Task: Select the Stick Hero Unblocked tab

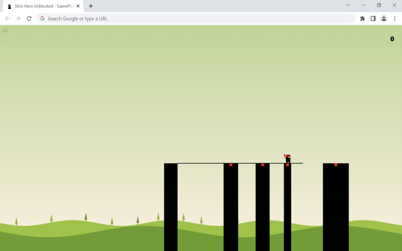Action: tap(43, 6)
